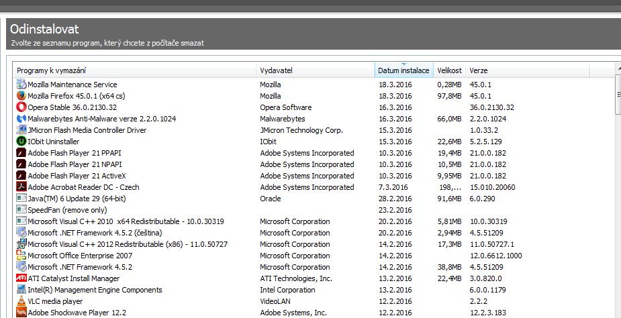The width and height of the screenshot is (621, 318).
Task: Click the Adobe Shockwave Player icon
Action: click(21, 313)
